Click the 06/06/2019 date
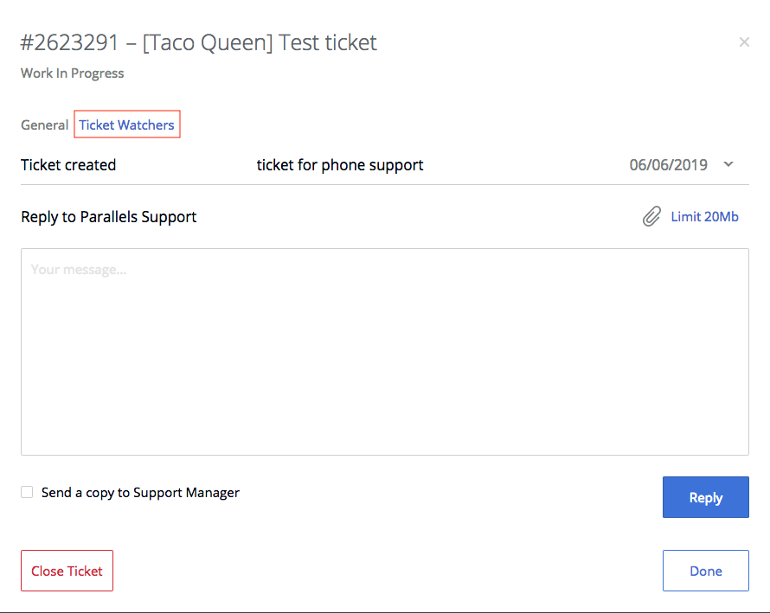The image size is (770, 613). (668, 165)
